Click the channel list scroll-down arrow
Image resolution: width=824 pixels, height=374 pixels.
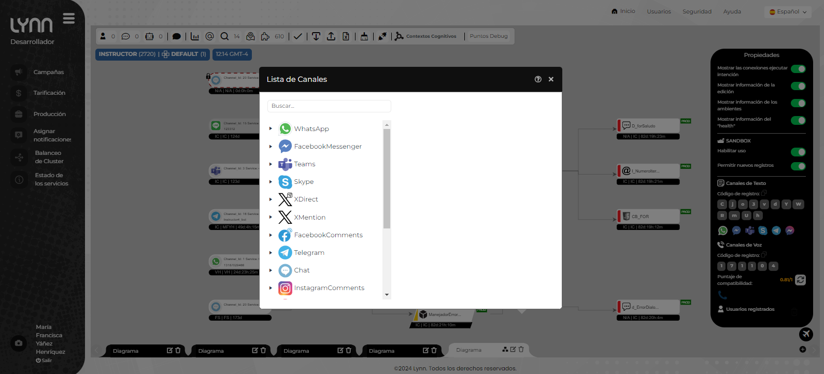[x=387, y=295]
